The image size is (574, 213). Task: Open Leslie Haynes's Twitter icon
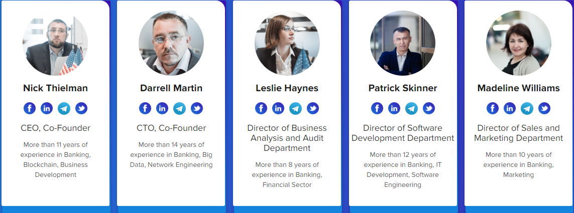(x=313, y=108)
